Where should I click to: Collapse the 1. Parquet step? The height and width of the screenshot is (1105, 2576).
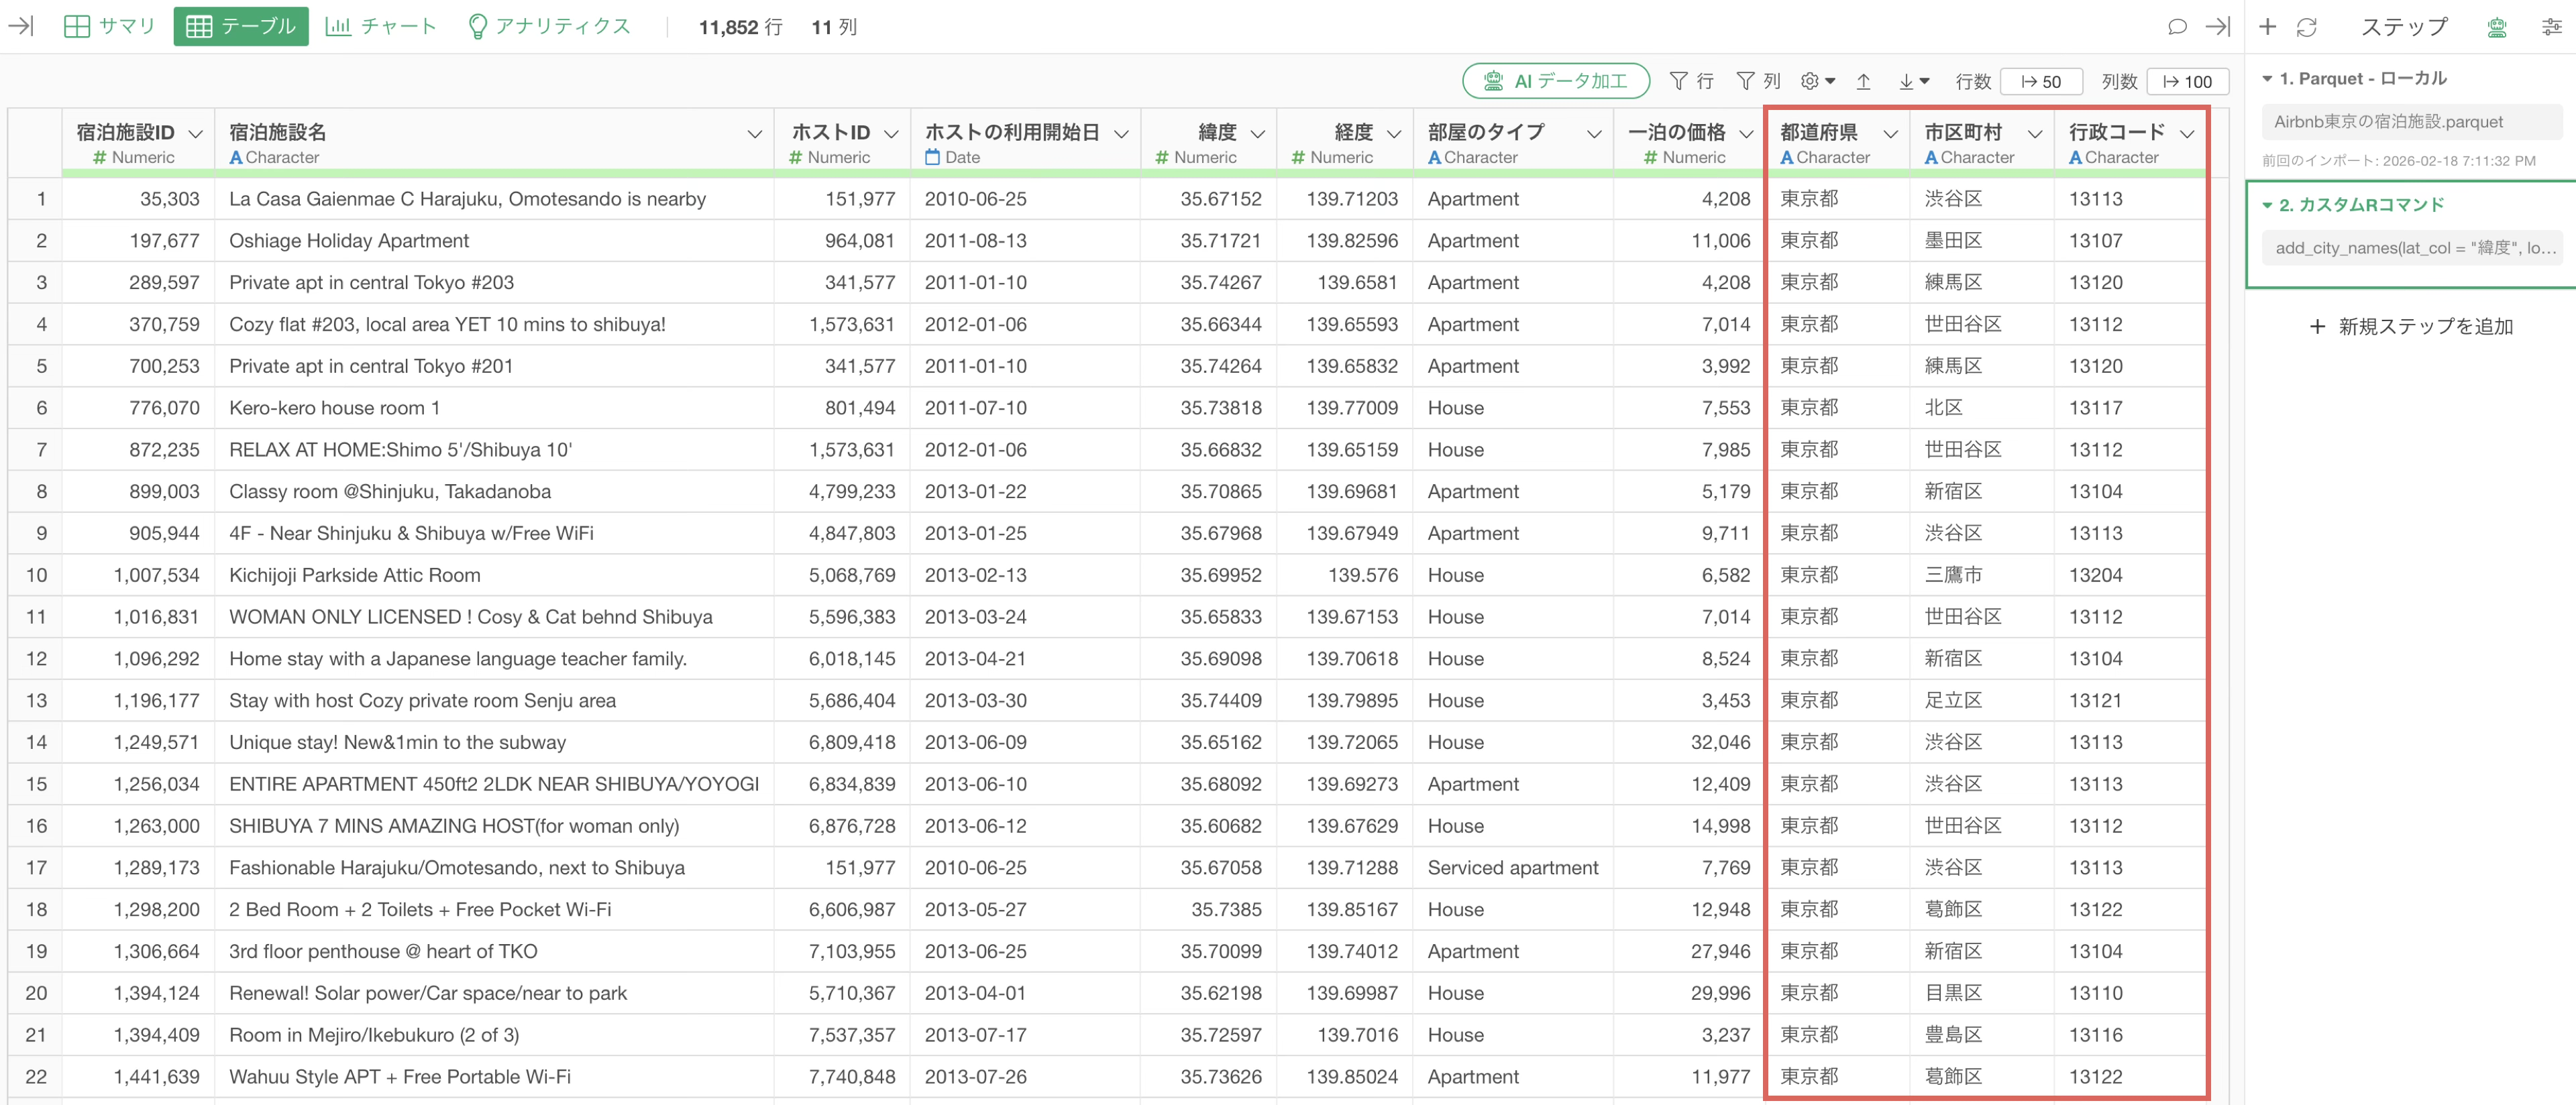coord(2267,78)
